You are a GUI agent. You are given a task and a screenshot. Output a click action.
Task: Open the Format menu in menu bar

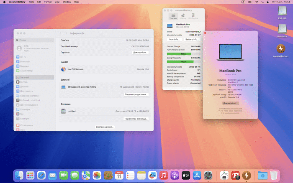[x=48, y=2]
